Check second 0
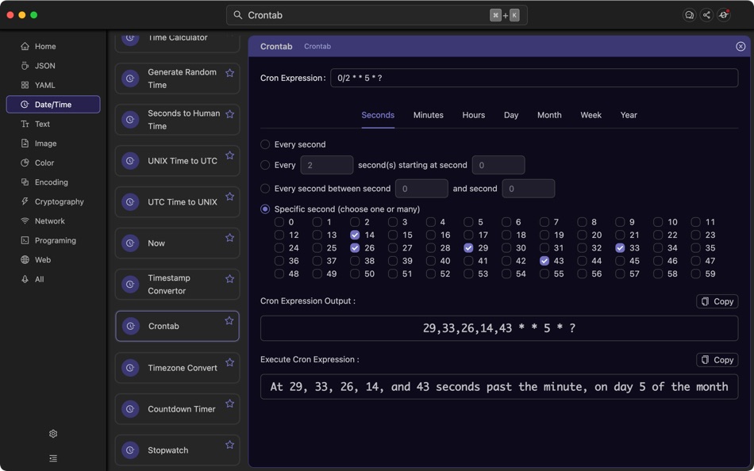The image size is (754, 471). click(x=279, y=222)
